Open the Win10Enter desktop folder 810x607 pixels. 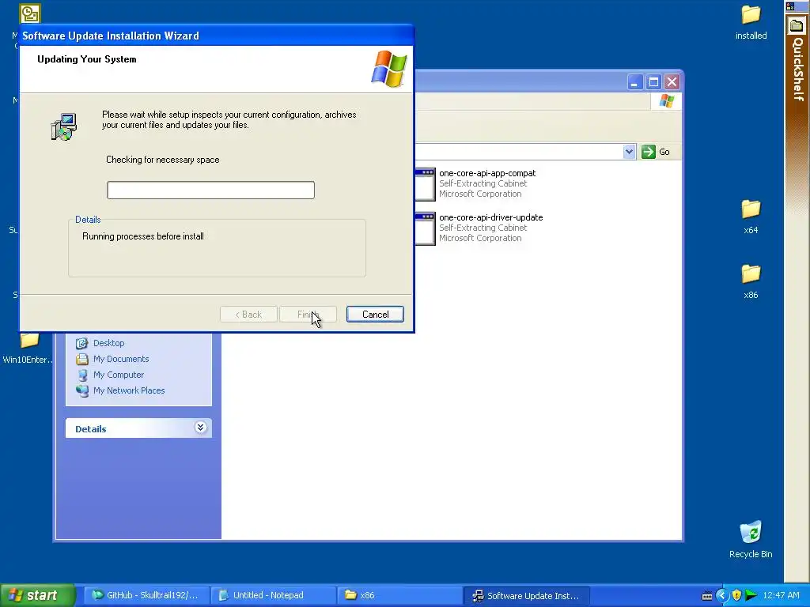28,349
